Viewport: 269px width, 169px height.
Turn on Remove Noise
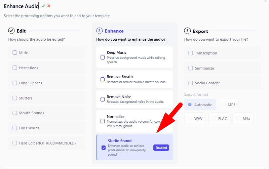[x=103, y=99]
